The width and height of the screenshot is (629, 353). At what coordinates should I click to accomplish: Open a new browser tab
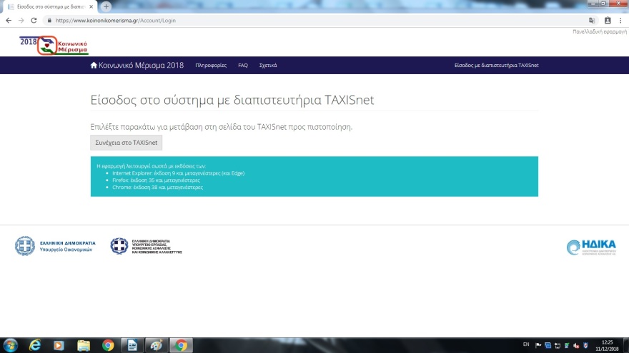(107, 6)
